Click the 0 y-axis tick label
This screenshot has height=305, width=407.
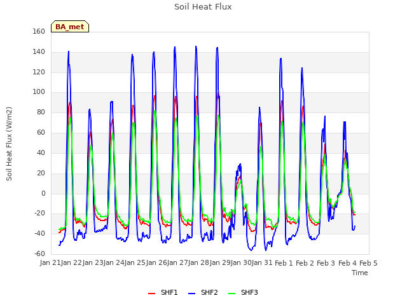[43, 193]
